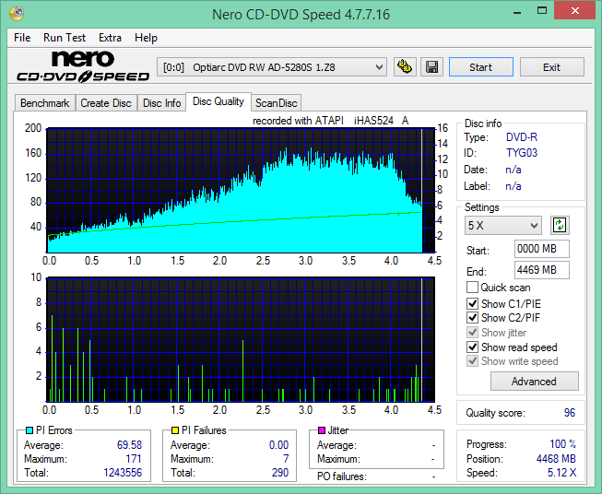The image size is (602, 494).
Task: Click the Nero CD-DVD Speed logo
Action: pyautogui.click(x=83, y=66)
